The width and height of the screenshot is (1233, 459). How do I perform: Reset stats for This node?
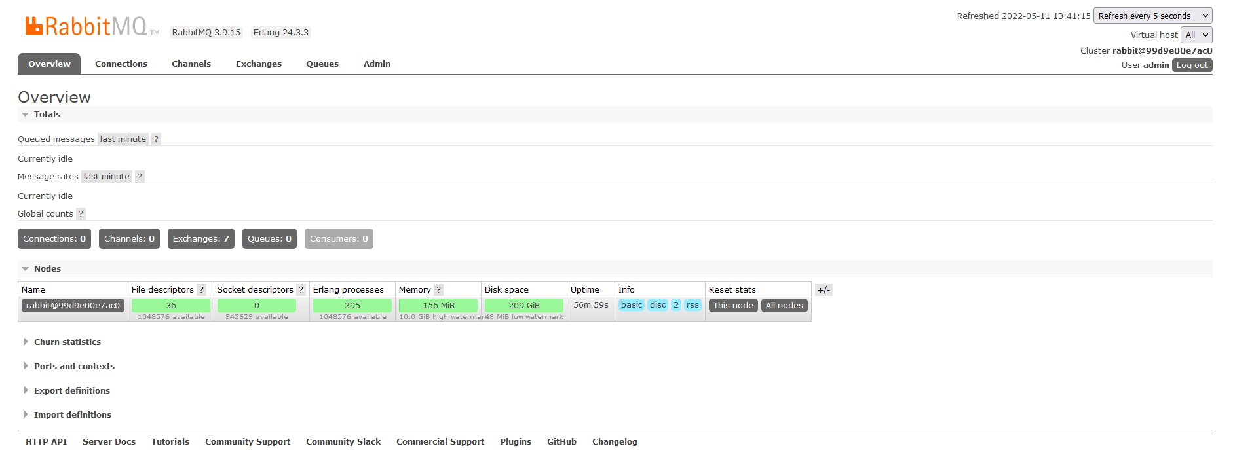tap(732, 306)
